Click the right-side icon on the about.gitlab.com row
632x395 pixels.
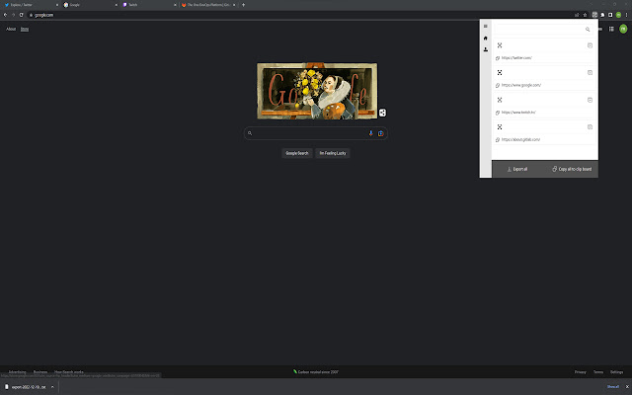coord(590,127)
